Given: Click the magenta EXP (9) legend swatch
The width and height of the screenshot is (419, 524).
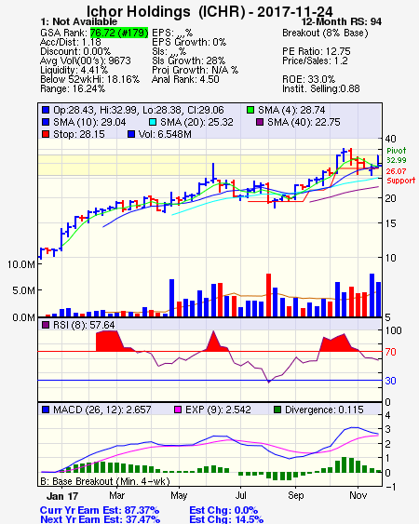Looking at the screenshot, I should (178, 410).
